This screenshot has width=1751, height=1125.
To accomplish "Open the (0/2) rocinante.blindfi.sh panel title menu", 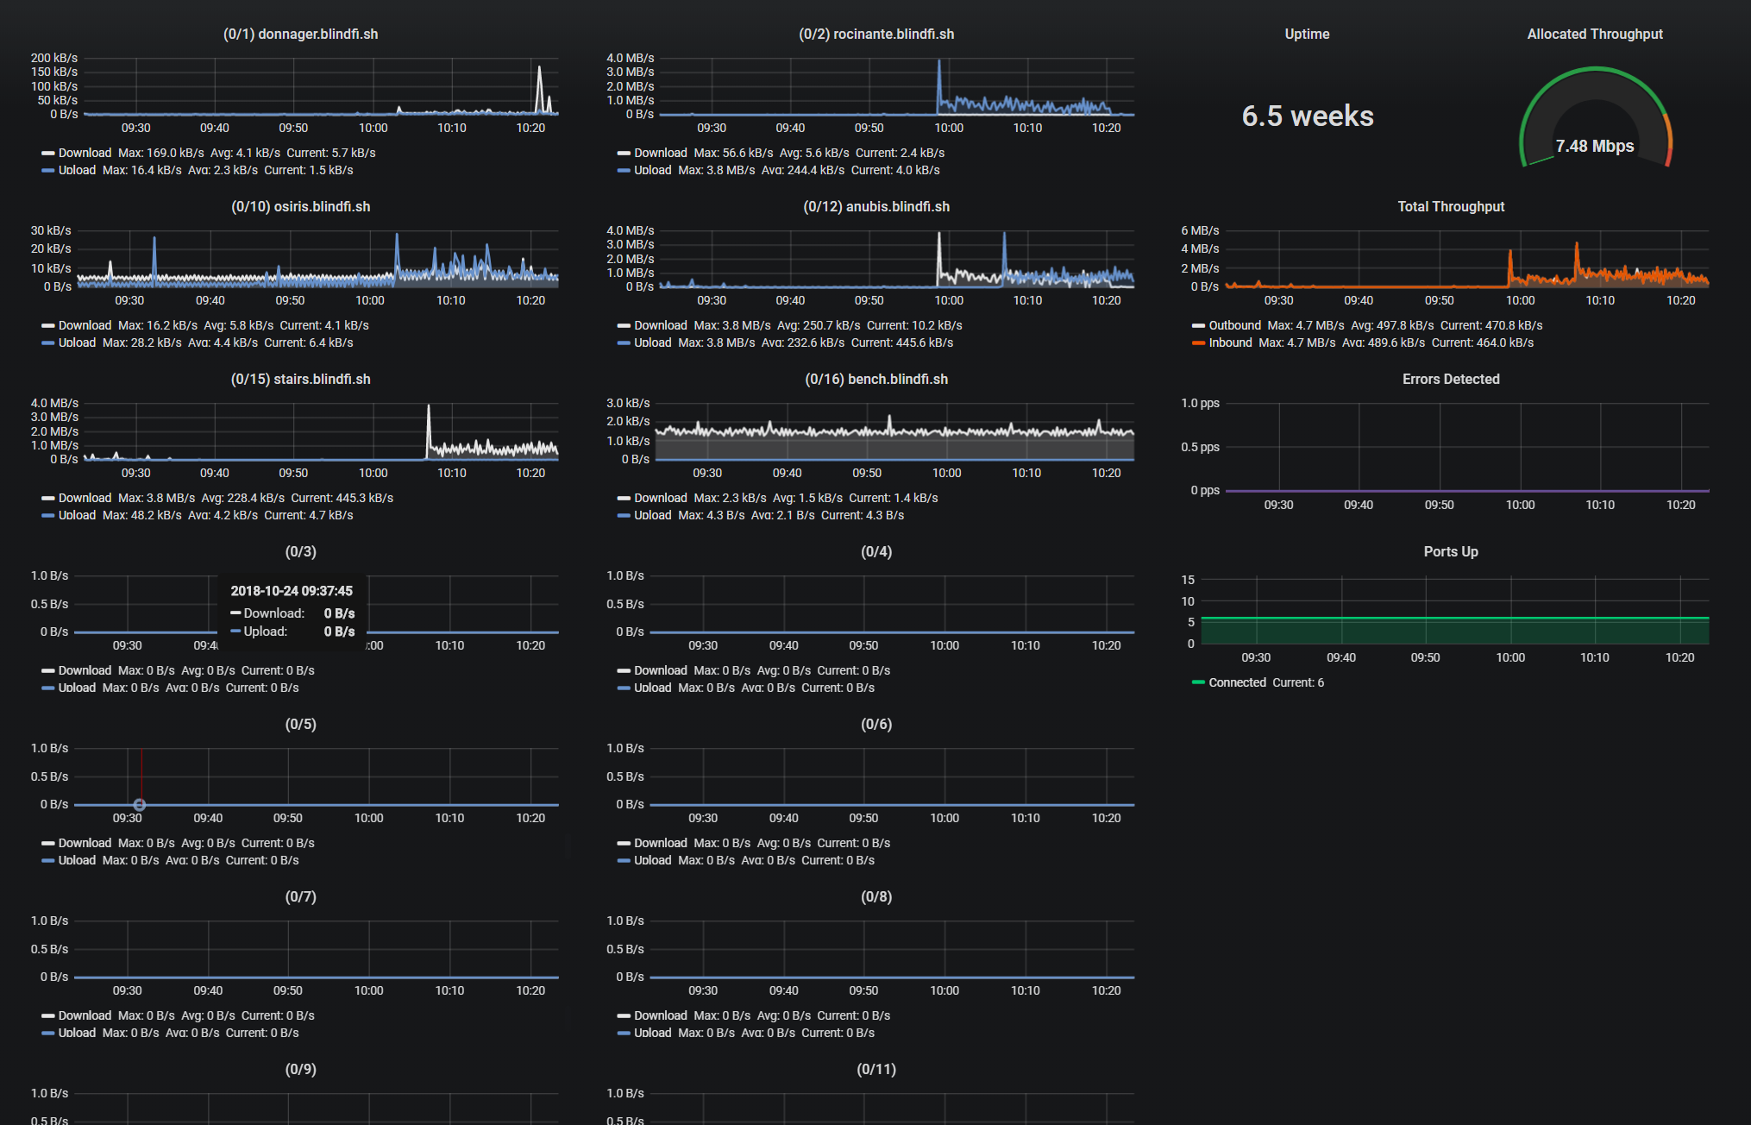I will tap(875, 35).
